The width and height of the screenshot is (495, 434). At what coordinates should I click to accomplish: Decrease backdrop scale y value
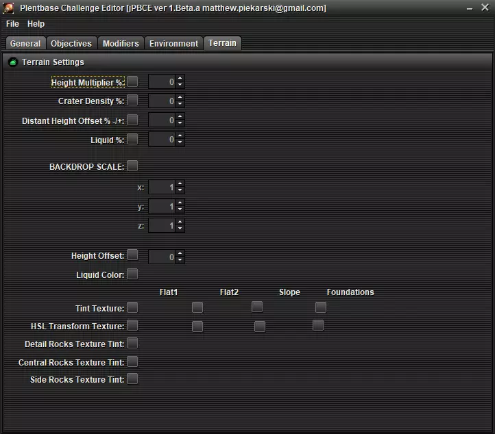tap(180, 209)
